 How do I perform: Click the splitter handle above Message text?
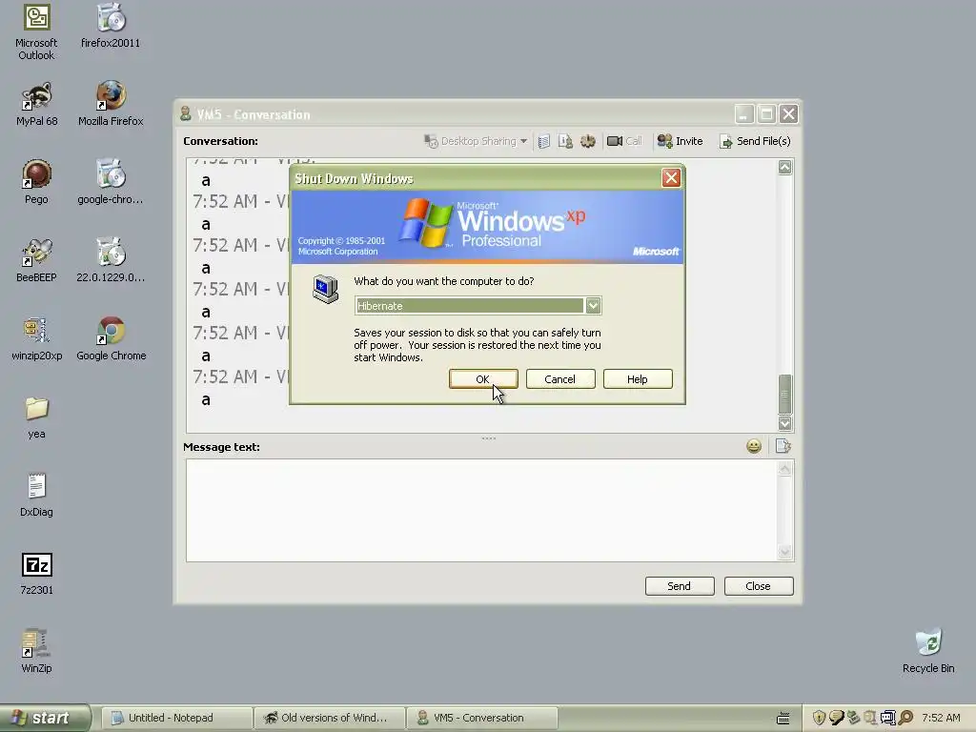pyautogui.click(x=489, y=438)
